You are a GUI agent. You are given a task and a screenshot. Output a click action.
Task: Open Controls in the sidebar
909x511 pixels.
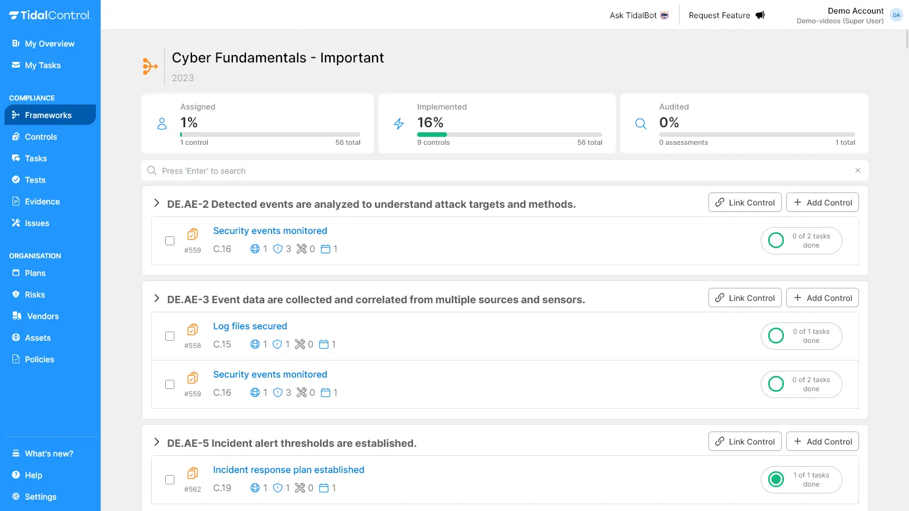41,137
